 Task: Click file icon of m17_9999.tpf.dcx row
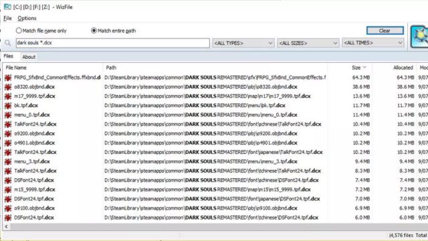(x=8, y=96)
